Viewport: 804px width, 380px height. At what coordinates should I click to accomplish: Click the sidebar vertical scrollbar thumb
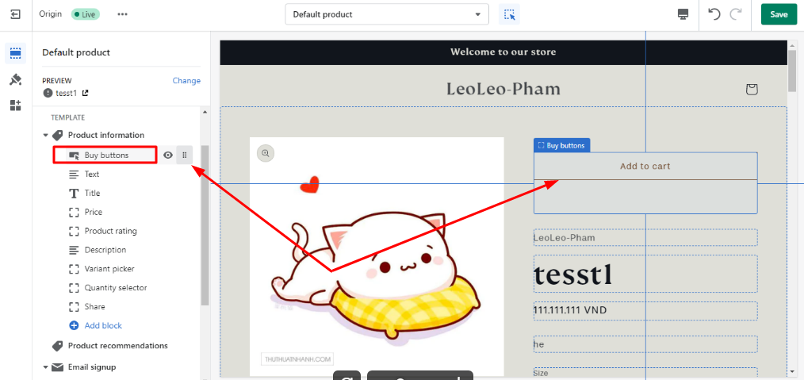coord(205,225)
